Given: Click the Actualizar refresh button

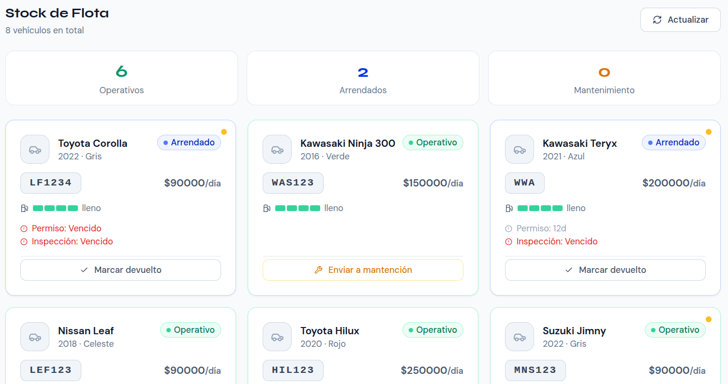Looking at the screenshot, I should [x=680, y=20].
